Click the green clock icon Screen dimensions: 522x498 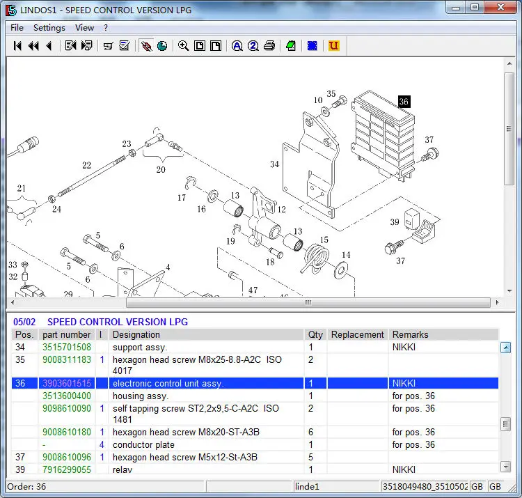(162, 46)
